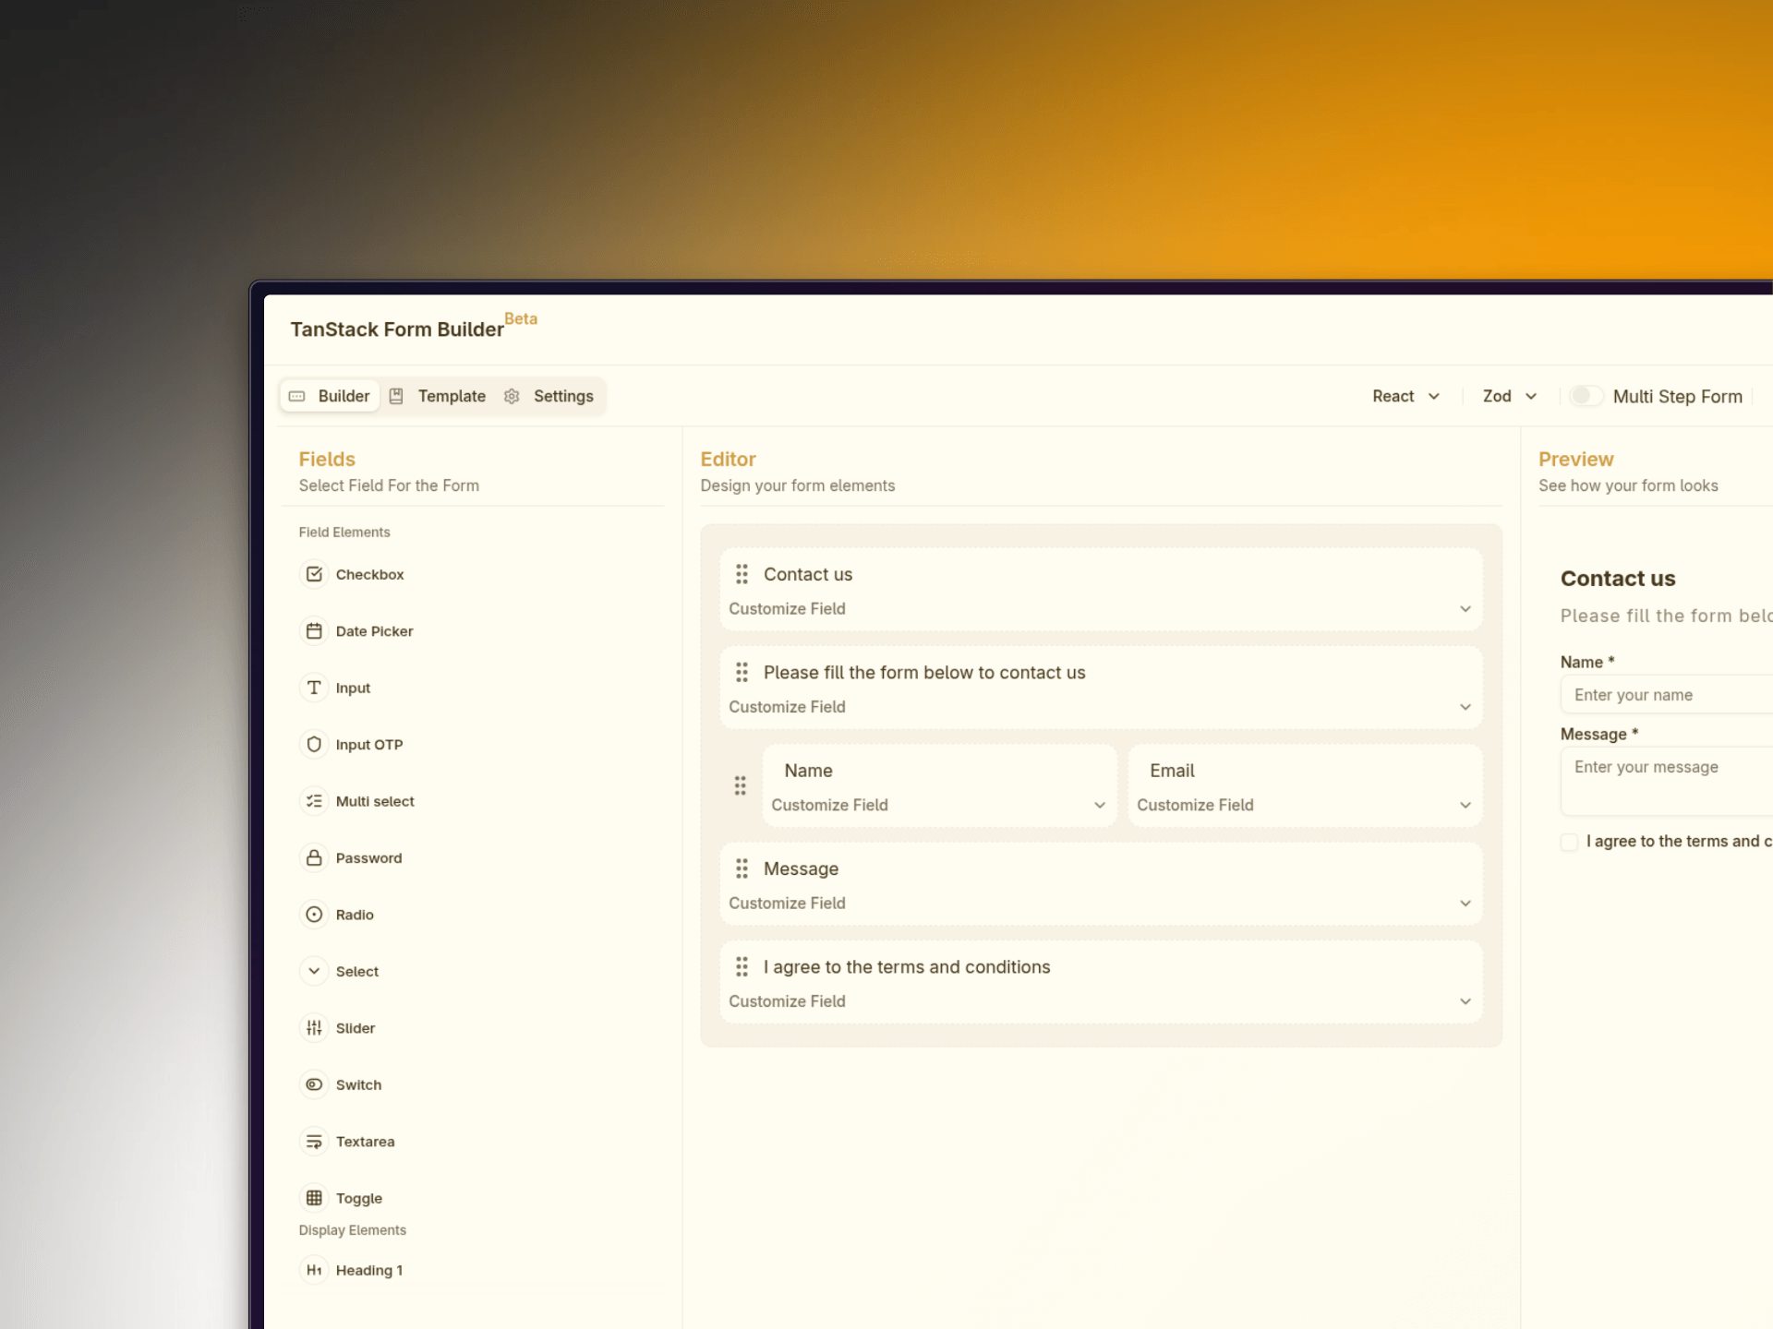The image size is (1773, 1329).
Task: Enable the Multi Step Form switch
Action: [x=1586, y=396]
